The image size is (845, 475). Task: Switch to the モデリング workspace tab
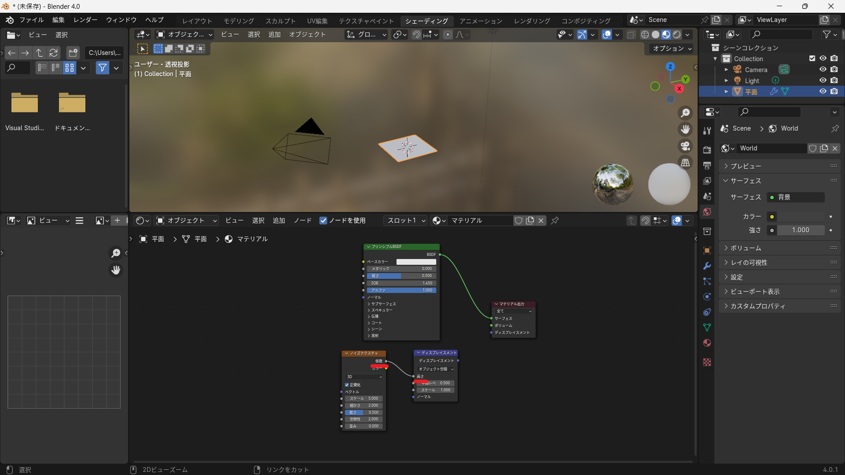(239, 21)
